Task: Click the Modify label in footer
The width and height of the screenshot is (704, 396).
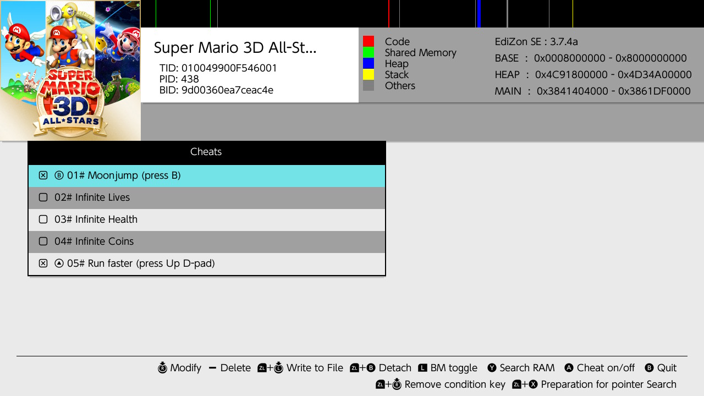Action: (186, 368)
